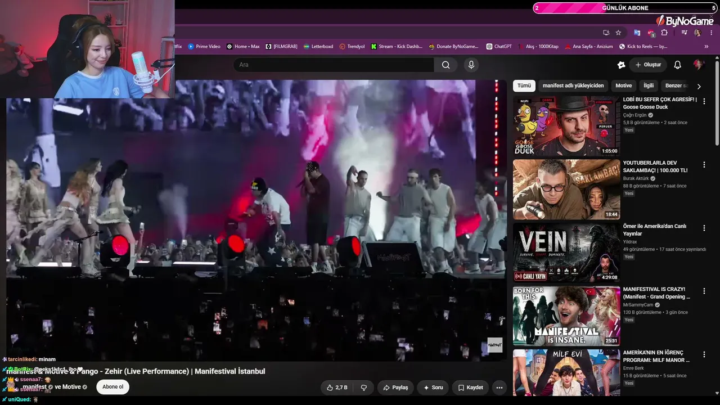
Task: Open title LOBİ BU SEFER ÇOK AGRESİF!
Action: [x=660, y=103]
